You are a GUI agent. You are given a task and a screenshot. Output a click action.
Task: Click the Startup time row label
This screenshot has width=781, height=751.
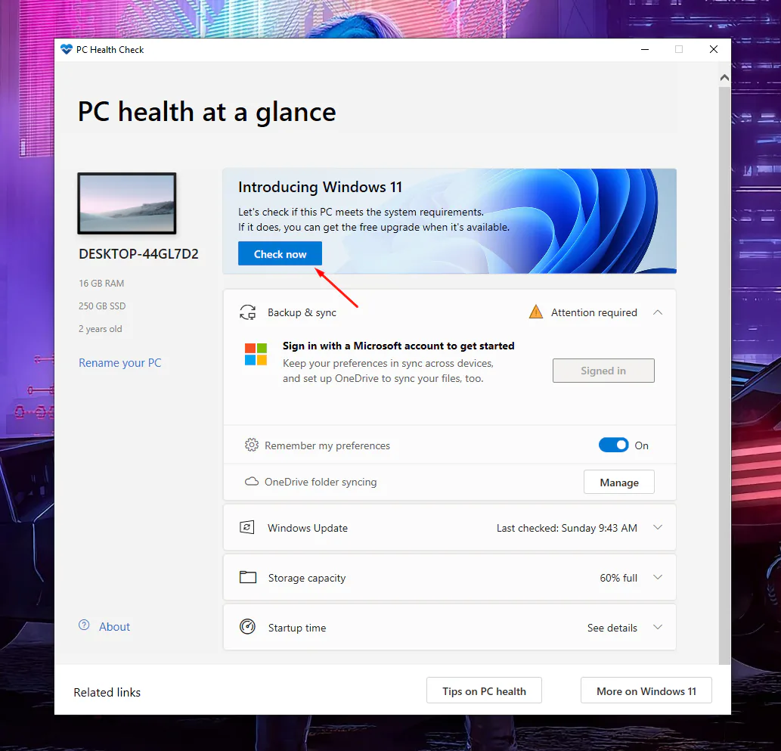pyautogui.click(x=297, y=628)
